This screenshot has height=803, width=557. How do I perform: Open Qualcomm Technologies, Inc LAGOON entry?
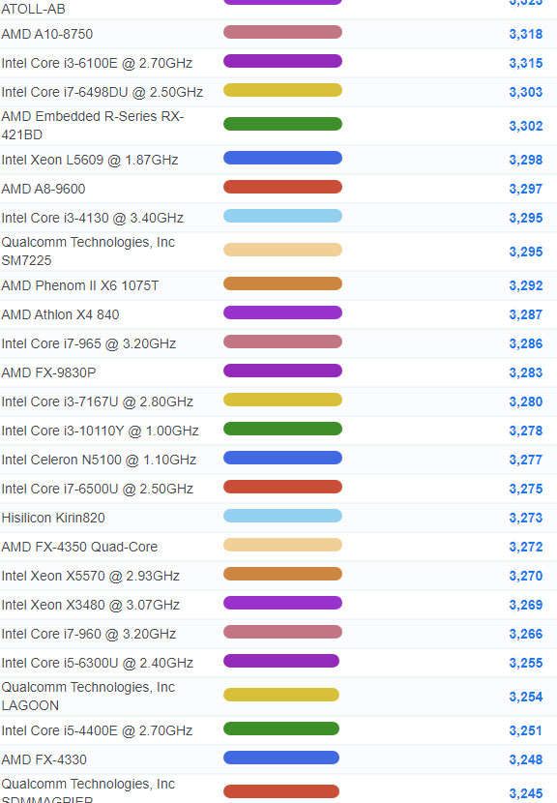tap(88, 697)
